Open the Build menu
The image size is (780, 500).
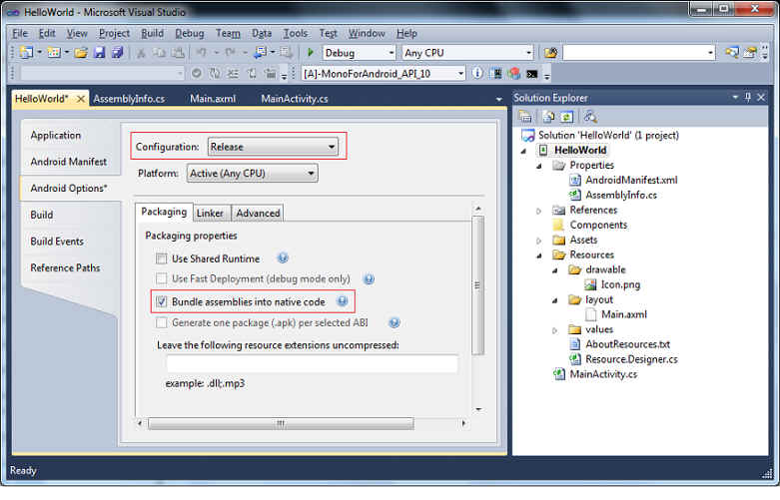(x=152, y=33)
